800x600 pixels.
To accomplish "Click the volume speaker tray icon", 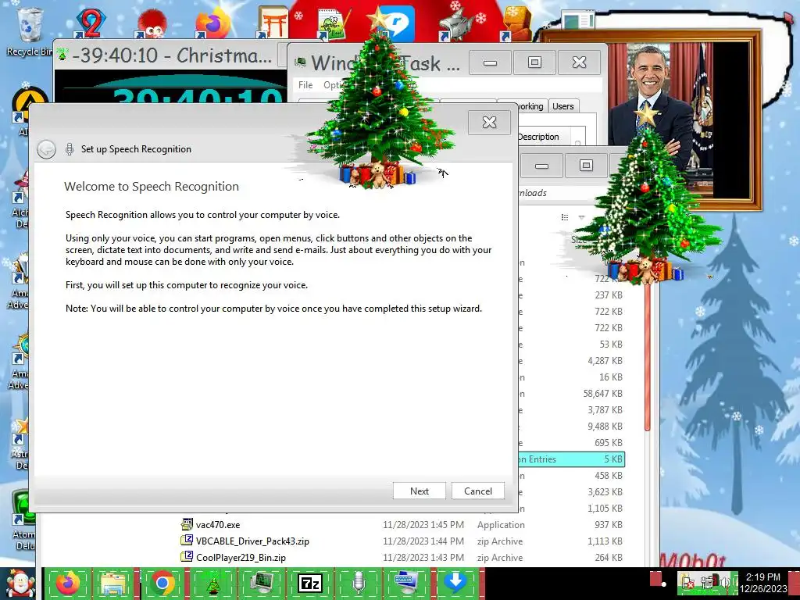I will click(724, 581).
